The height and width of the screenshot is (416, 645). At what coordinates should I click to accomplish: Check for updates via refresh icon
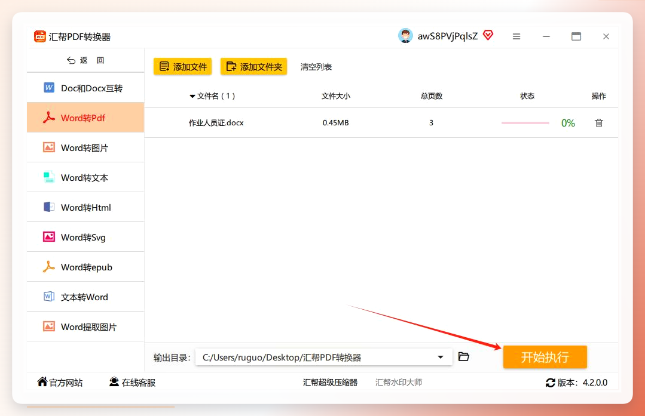(550, 383)
